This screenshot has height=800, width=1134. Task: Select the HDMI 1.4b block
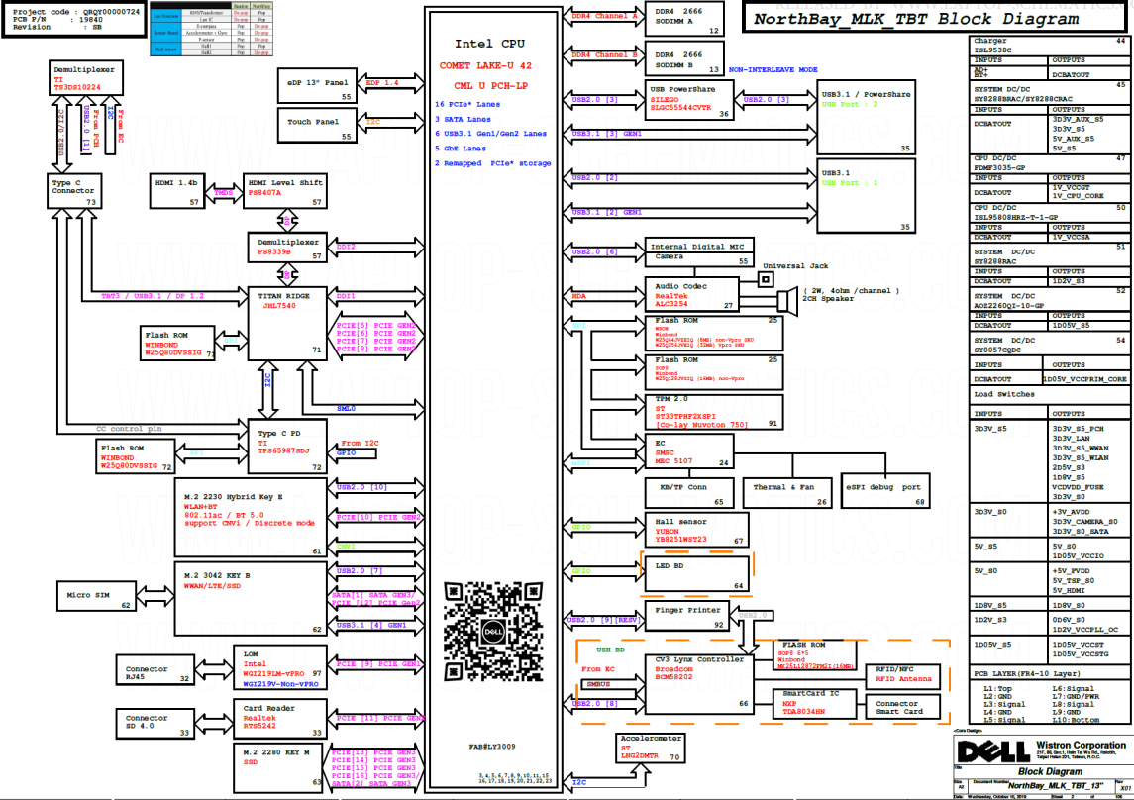(177, 191)
